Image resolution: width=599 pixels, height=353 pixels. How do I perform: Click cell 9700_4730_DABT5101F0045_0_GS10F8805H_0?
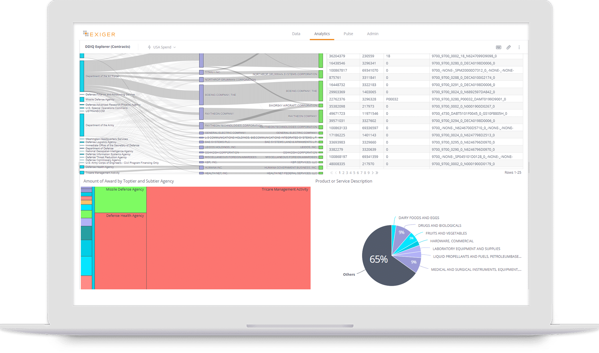(469, 113)
